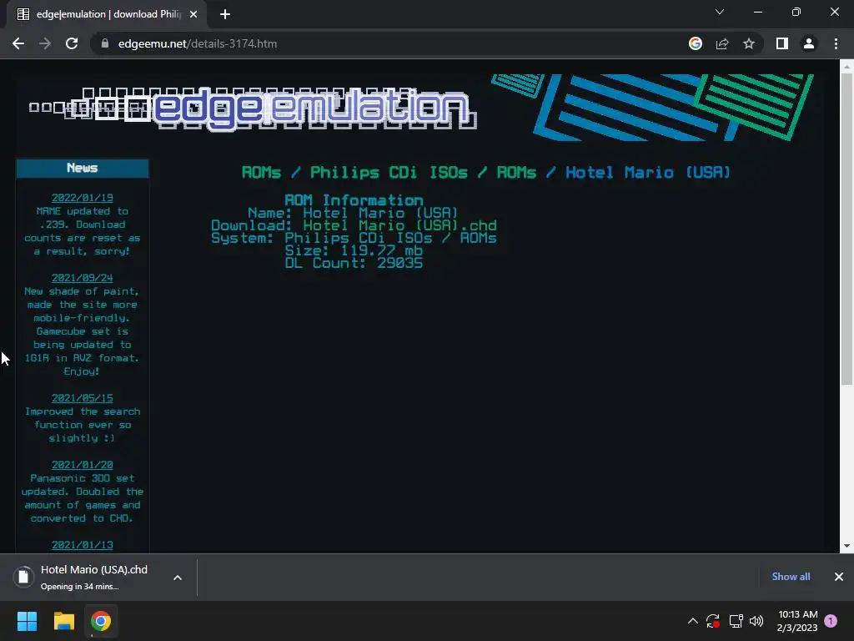Click the browser forward arrow
The image size is (854, 641).
(45, 43)
